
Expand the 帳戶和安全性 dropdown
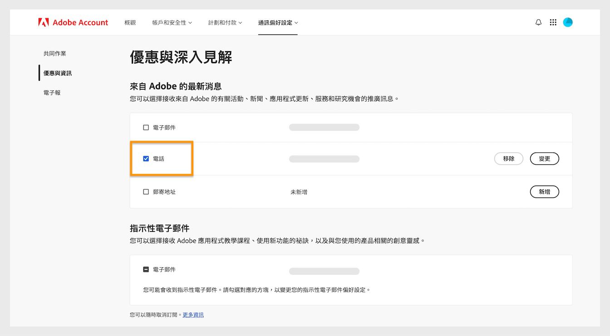[x=172, y=22]
